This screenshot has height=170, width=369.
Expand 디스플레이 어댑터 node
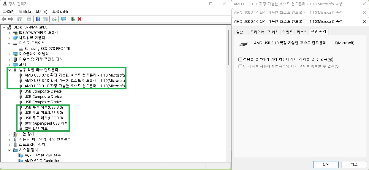9,54
